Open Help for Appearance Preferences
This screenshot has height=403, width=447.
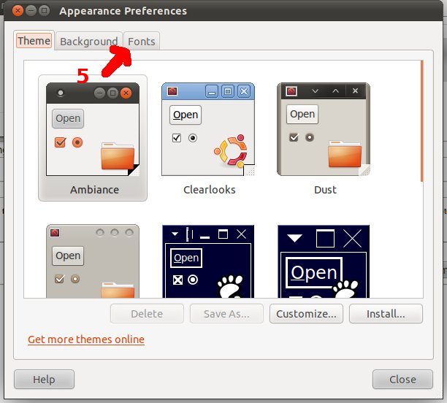44,380
